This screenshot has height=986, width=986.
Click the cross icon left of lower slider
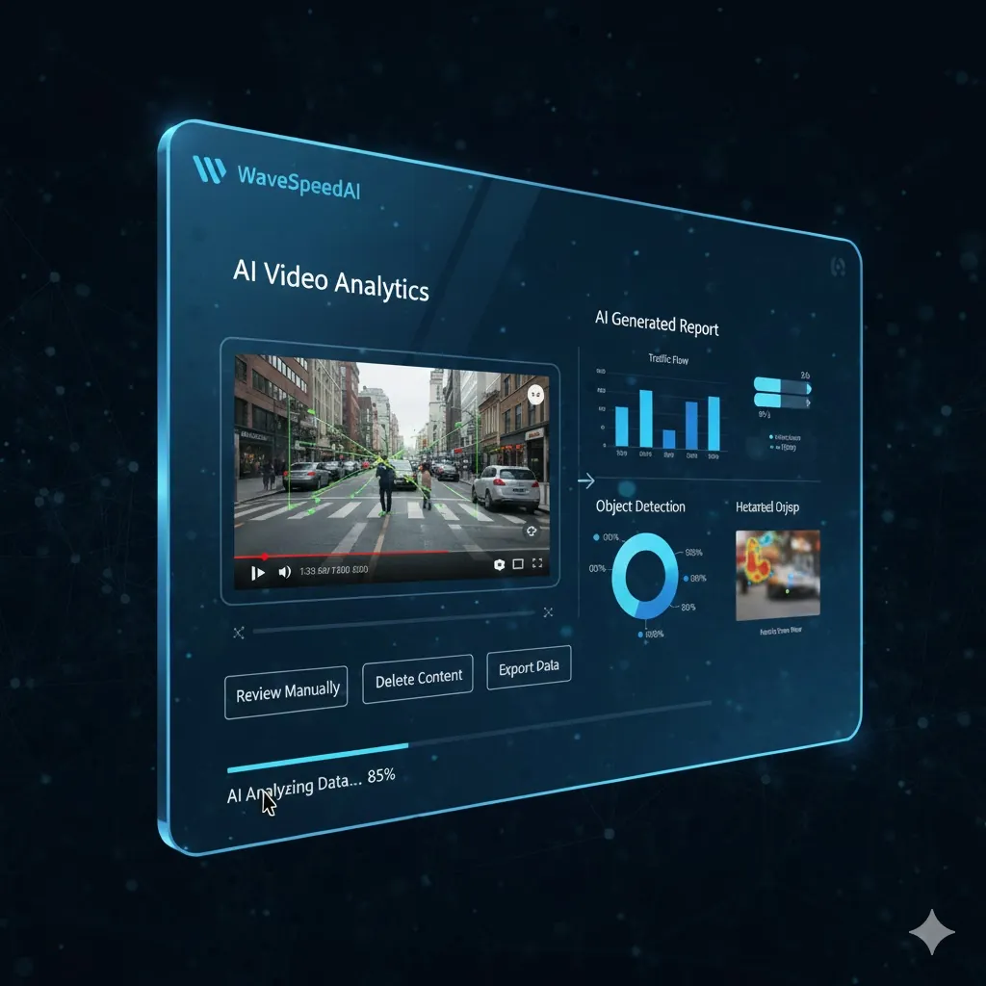[x=239, y=632]
